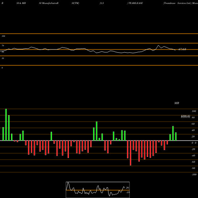Click the MR label above bar chart

[177, 103]
